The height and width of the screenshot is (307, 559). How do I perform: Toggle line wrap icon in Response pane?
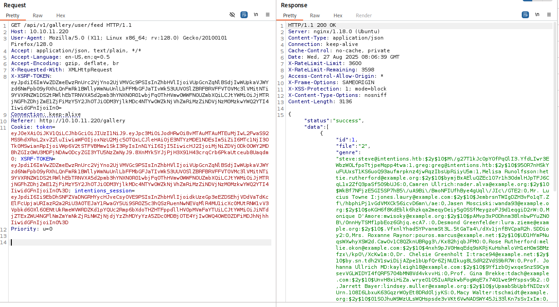(526, 15)
